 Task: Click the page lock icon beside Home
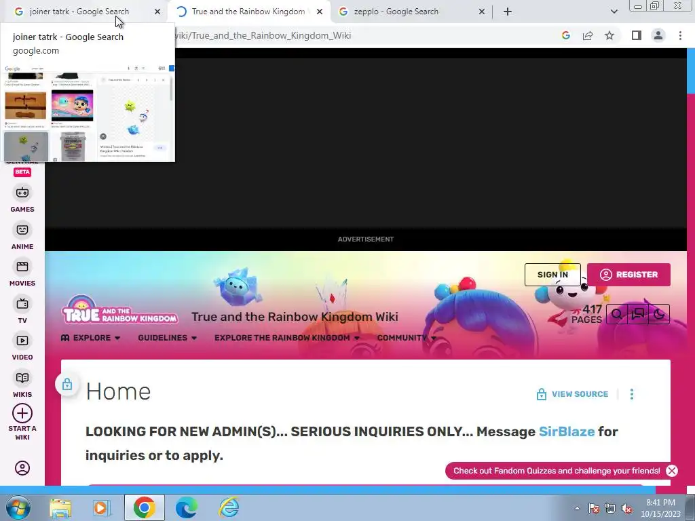[x=67, y=384]
